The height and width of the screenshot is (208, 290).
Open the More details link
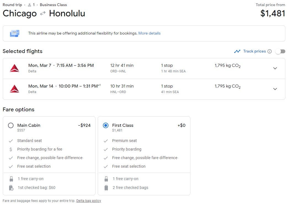(x=149, y=33)
